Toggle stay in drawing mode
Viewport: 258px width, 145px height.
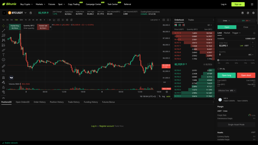coord(3,83)
